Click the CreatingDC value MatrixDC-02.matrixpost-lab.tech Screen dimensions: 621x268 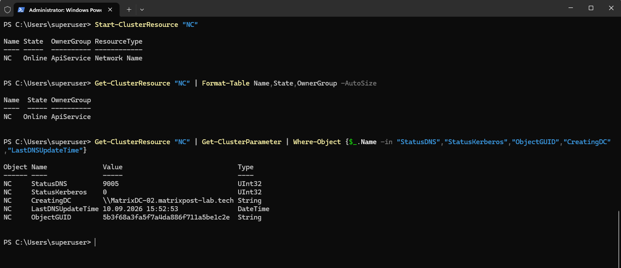(x=168, y=201)
